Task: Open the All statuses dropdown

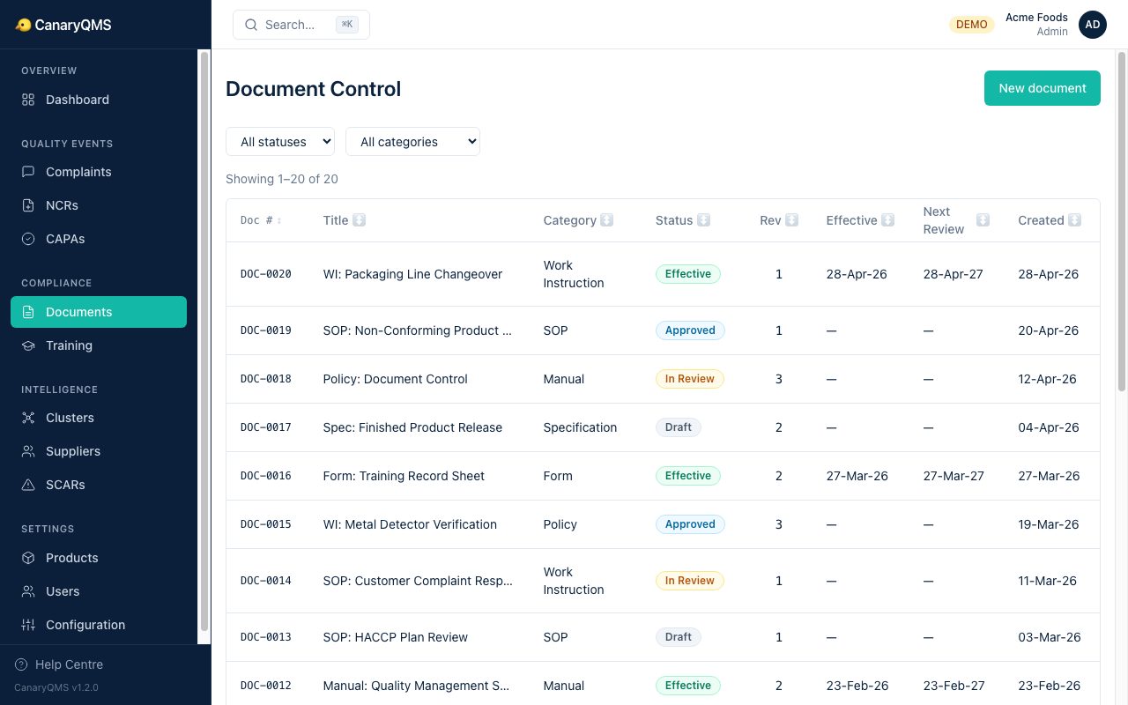Action: coord(280,142)
